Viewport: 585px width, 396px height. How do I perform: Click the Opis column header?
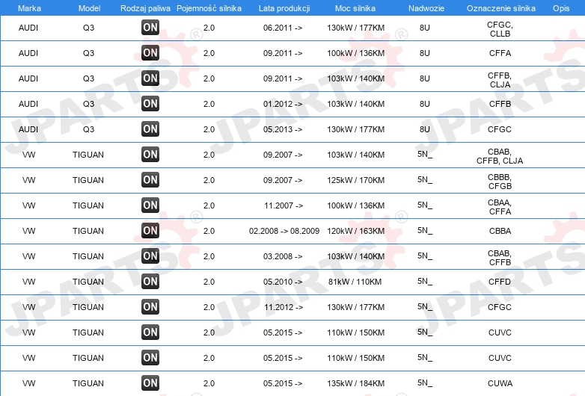coord(561,8)
